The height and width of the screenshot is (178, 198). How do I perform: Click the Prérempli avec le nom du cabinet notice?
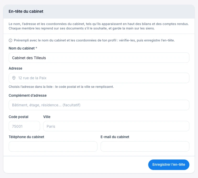(x=94, y=40)
